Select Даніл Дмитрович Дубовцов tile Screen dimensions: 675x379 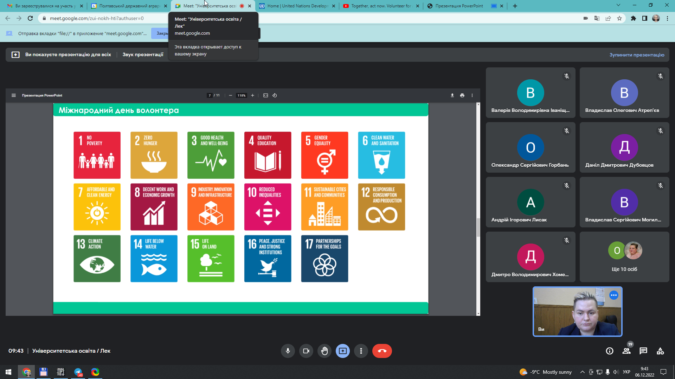624,147
